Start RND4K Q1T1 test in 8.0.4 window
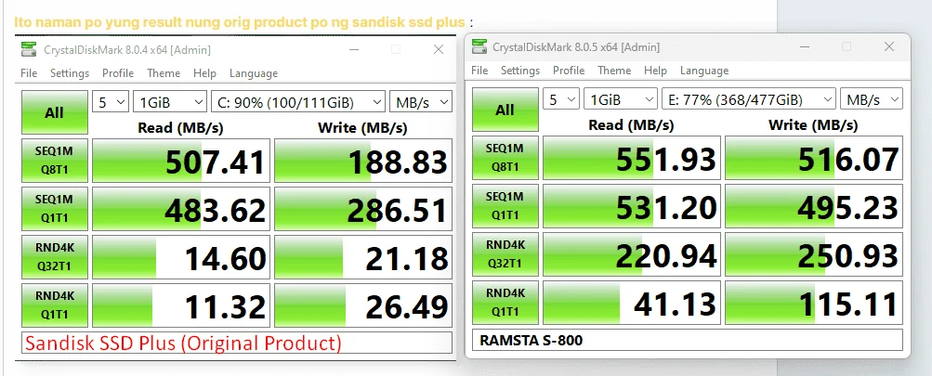 (x=55, y=305)
